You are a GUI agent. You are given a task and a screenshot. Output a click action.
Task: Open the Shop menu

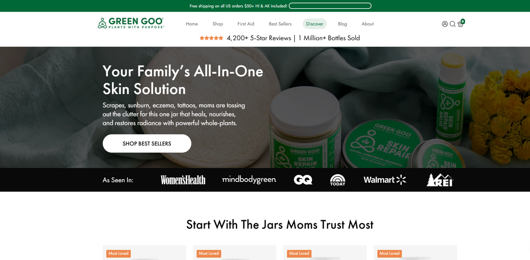(x=218, y=24)
